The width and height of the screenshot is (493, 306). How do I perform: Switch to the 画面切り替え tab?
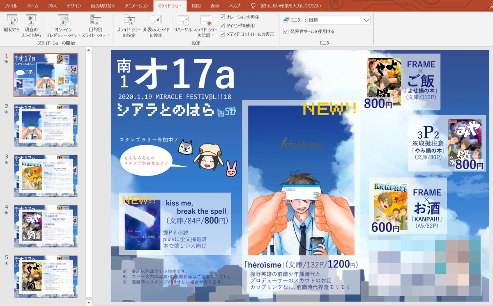click(104, 6)
